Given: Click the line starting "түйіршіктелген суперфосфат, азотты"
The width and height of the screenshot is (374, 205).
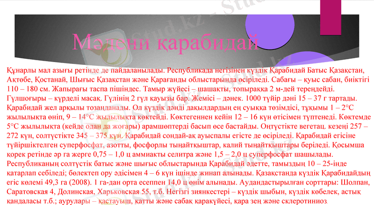Looking at the screenshot, I should (x=185, y=145).
